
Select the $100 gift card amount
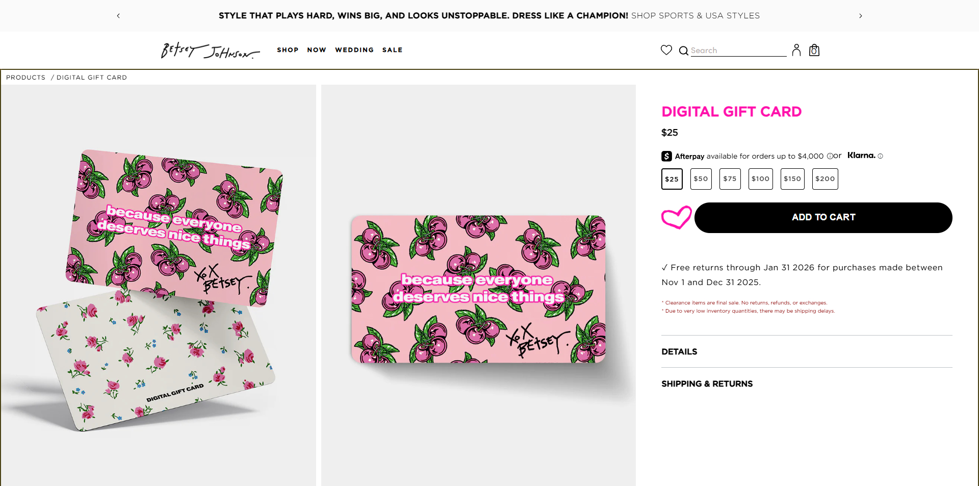coord(760,178)
